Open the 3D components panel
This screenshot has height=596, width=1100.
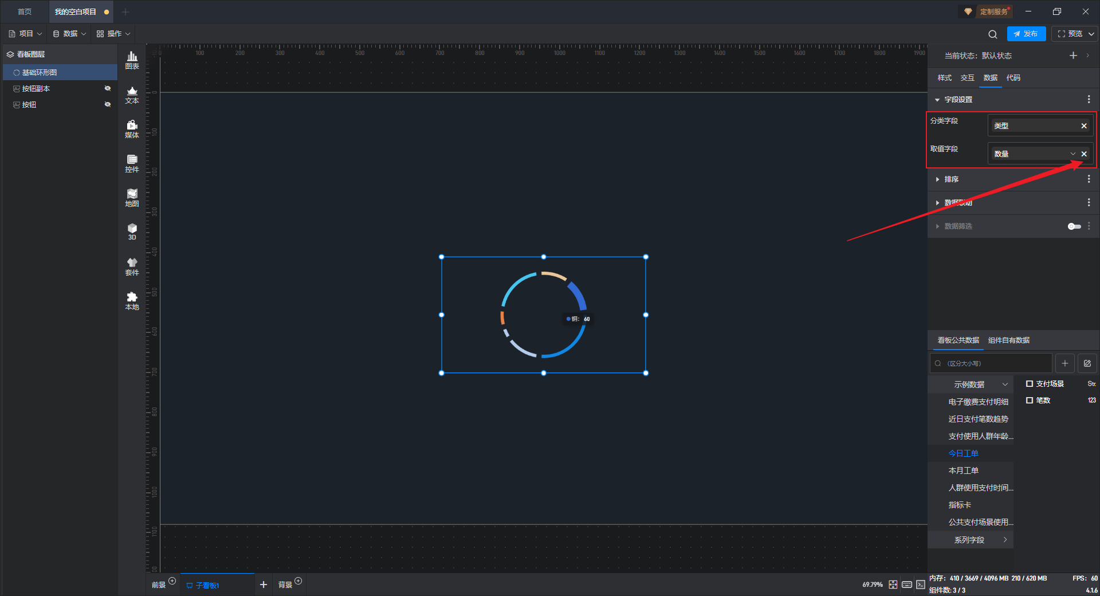point(132,232)
